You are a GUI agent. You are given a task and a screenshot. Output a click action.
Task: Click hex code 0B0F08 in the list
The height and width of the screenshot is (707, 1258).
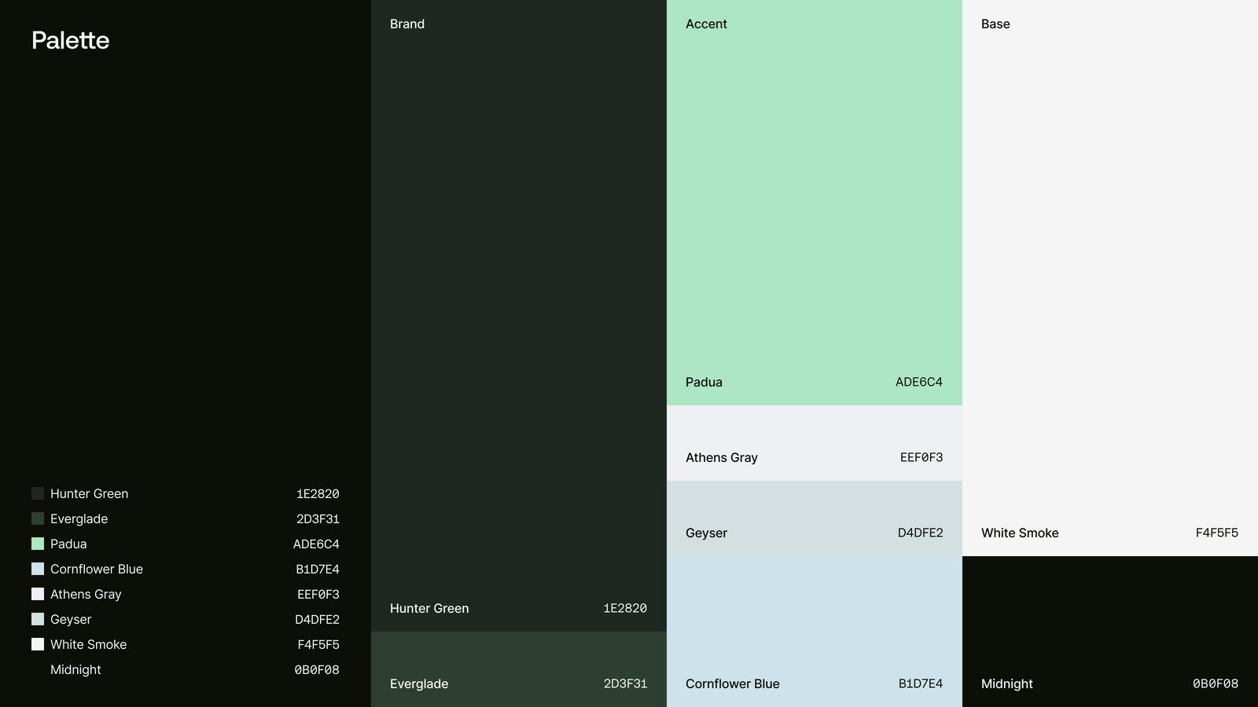click(x=317, y=669)
